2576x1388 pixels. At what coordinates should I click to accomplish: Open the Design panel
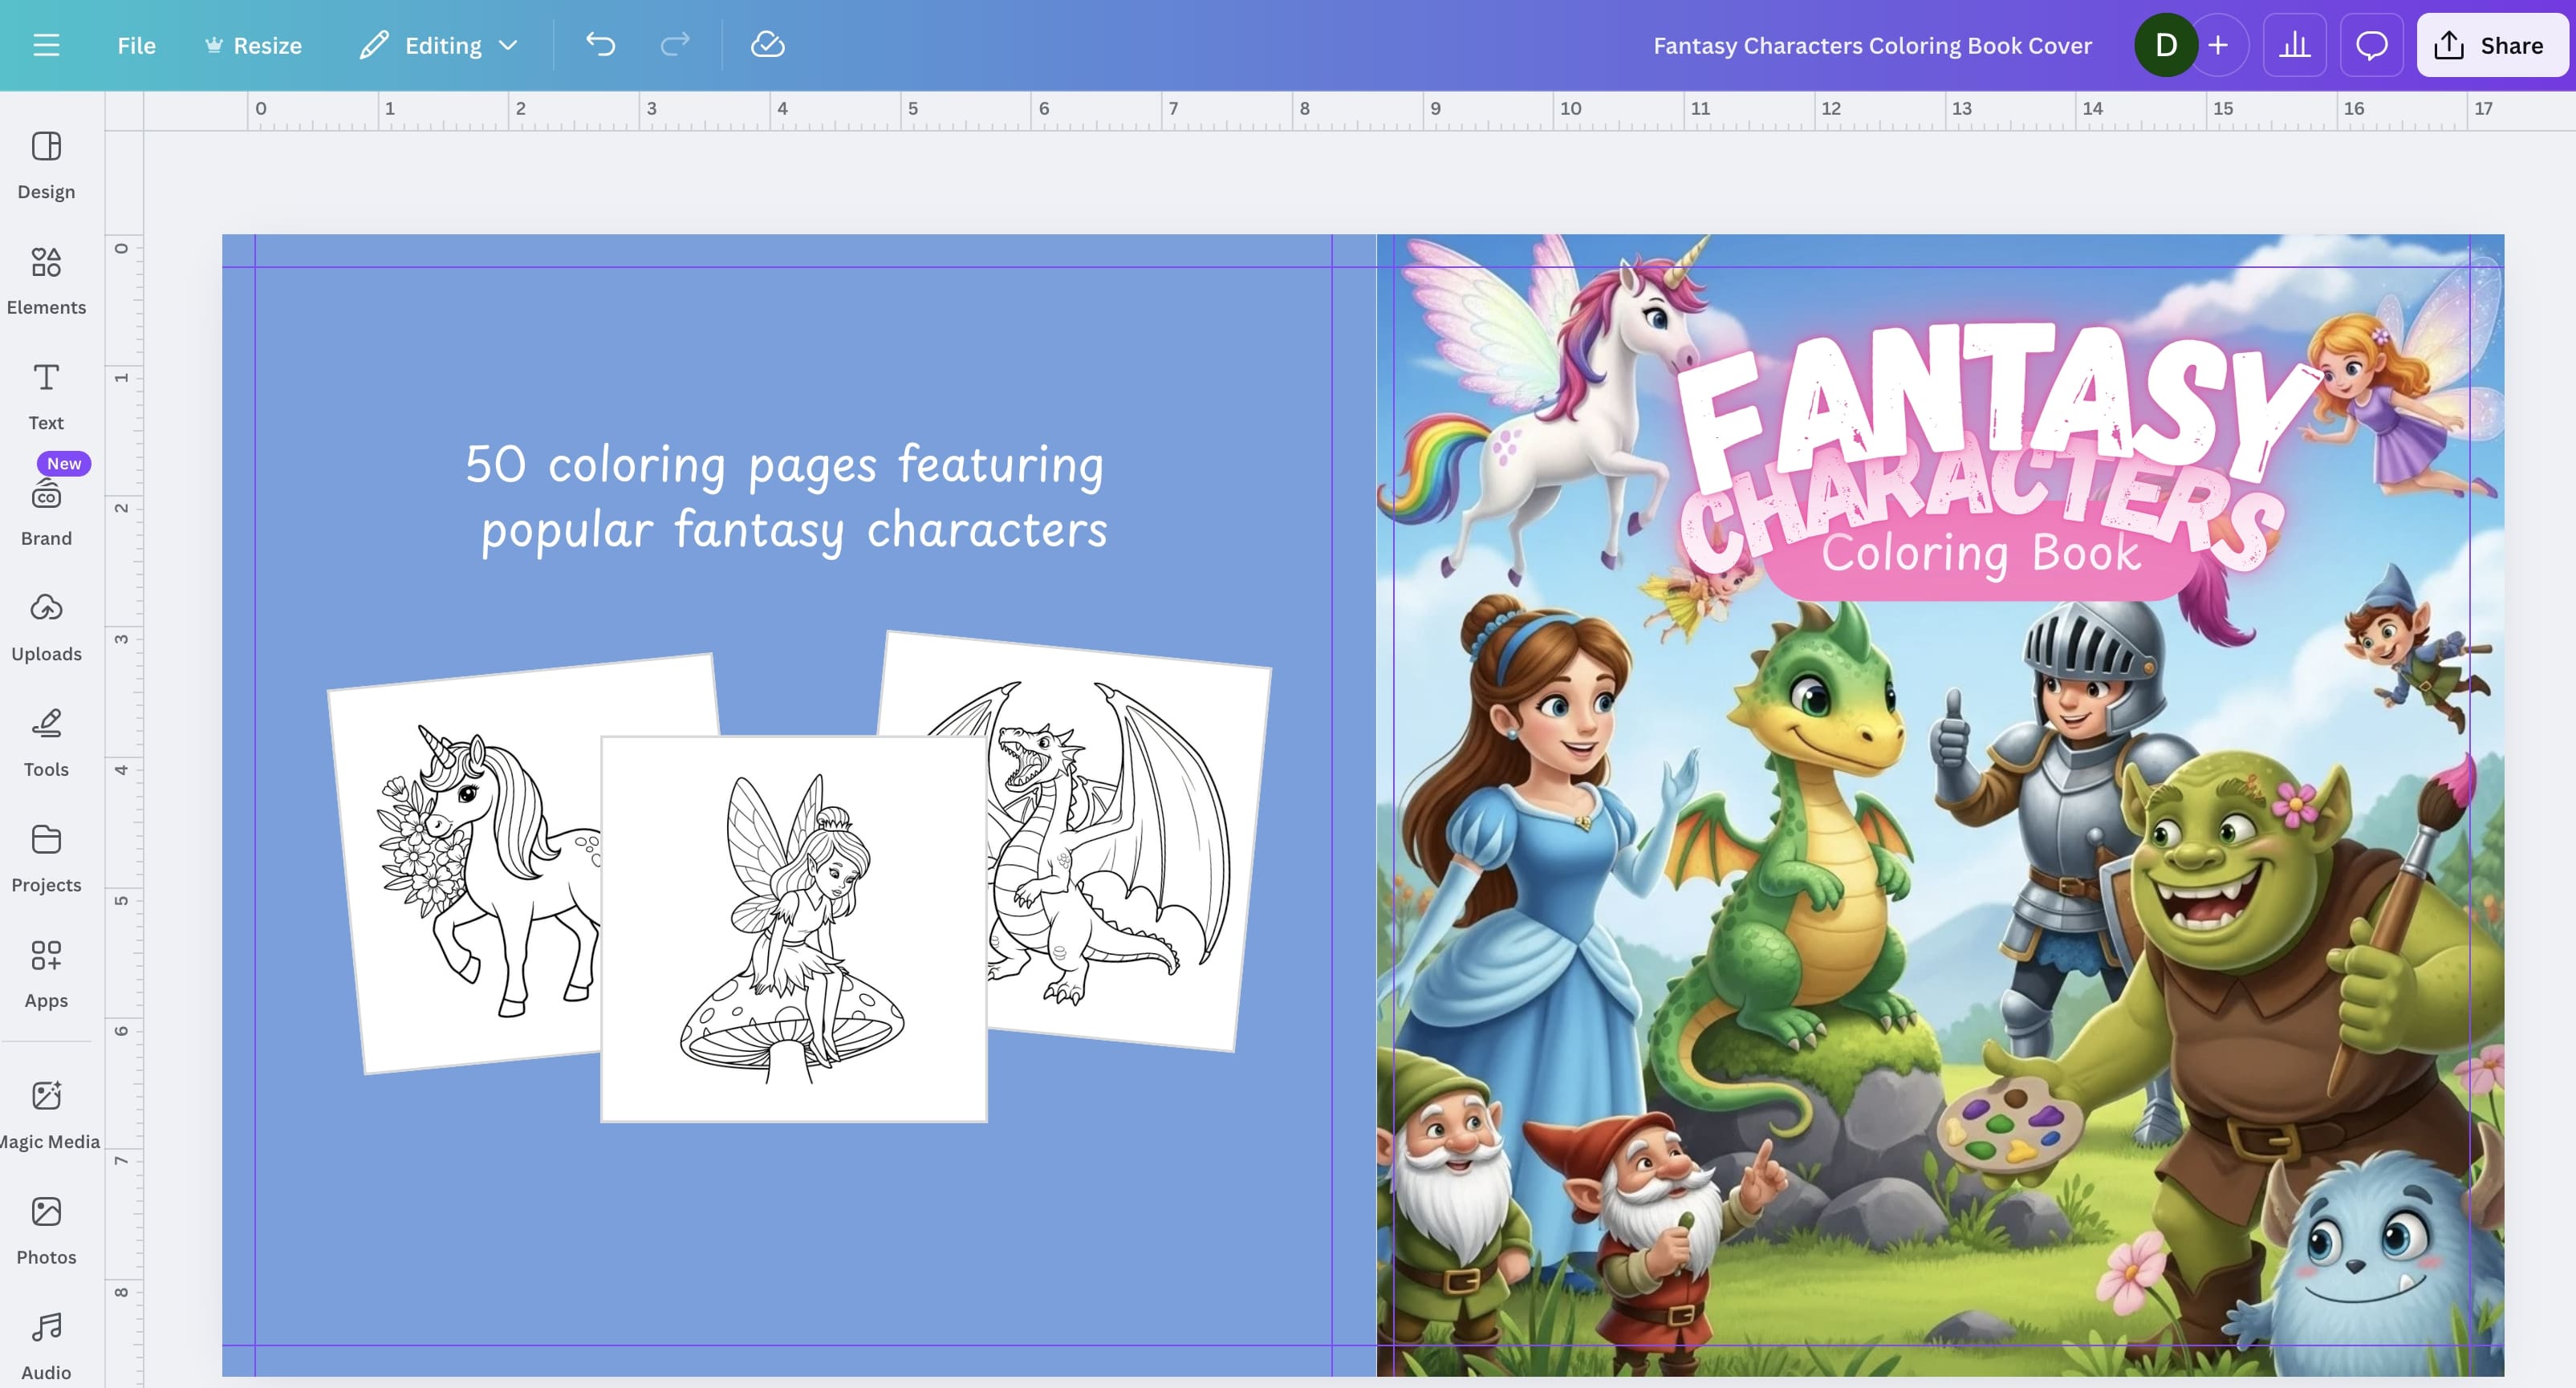[x=46, y=165]
